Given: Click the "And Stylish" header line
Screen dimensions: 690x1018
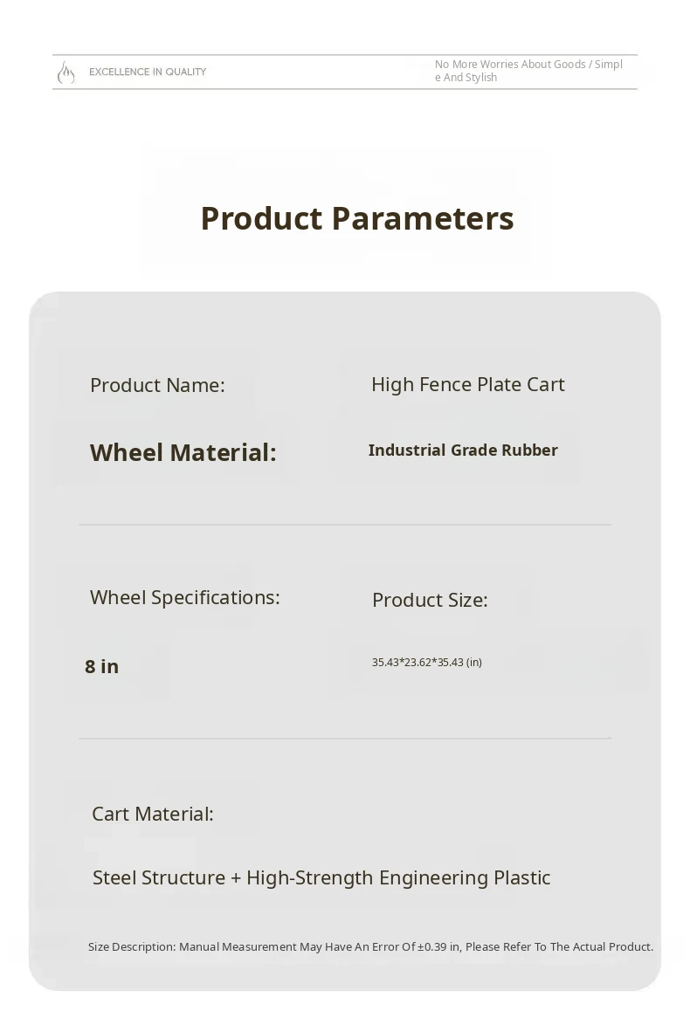Looking at the screenshot, I should click(466, 78).
